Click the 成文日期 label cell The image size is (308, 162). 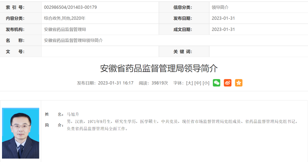click(184, 29)
